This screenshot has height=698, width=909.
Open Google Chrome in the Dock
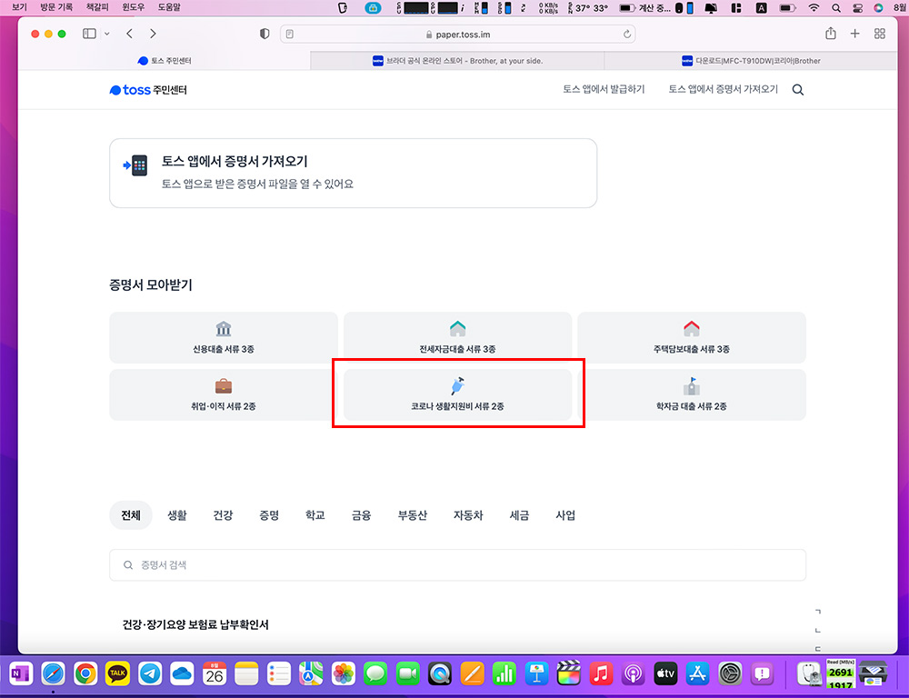click(85, 673)
